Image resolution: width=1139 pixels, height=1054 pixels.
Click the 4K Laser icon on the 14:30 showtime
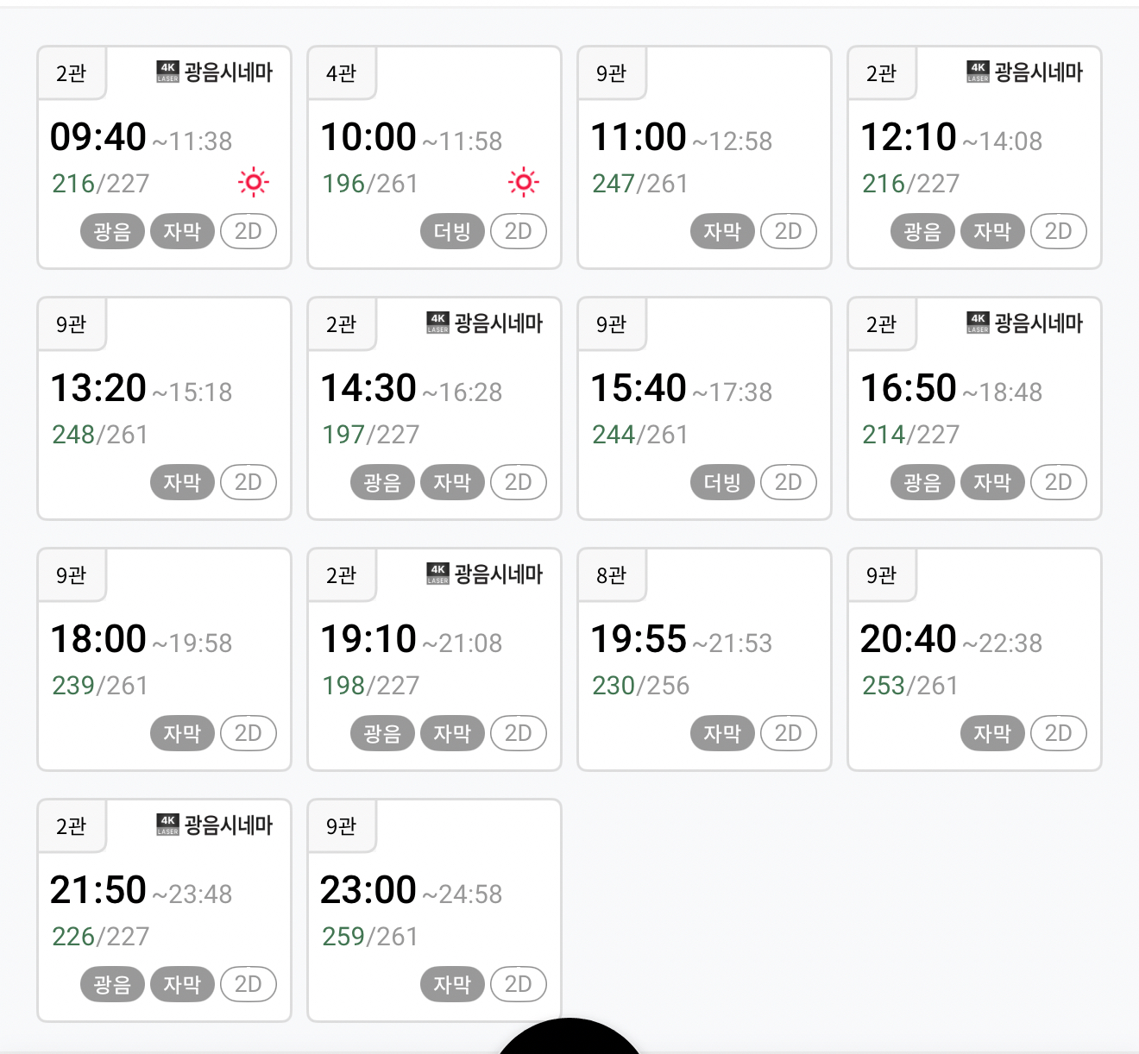point(437,323)
